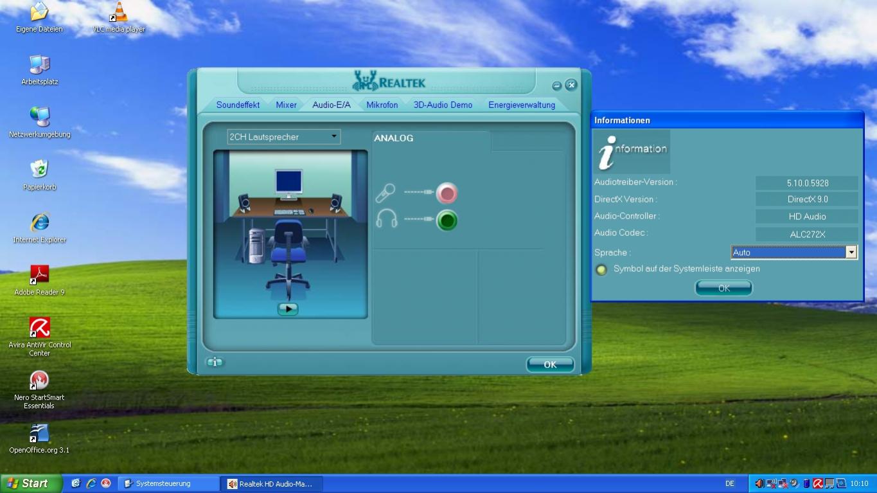Click the right speaker in the room image
This screenshot has width=877, height=493.
pos(336,202)
